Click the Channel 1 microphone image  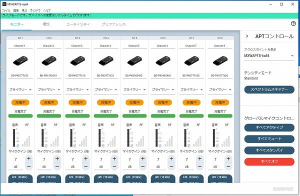20,61
